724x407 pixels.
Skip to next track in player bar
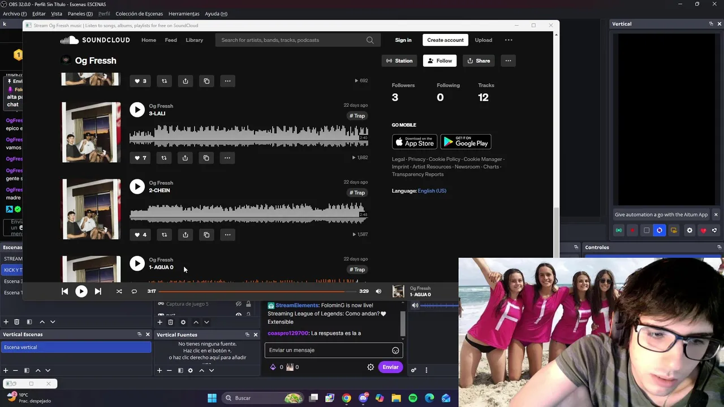pyautogui.click(x=98, y=291)
